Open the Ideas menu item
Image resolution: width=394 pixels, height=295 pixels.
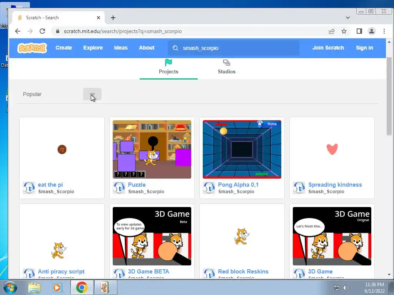(120, 48)
